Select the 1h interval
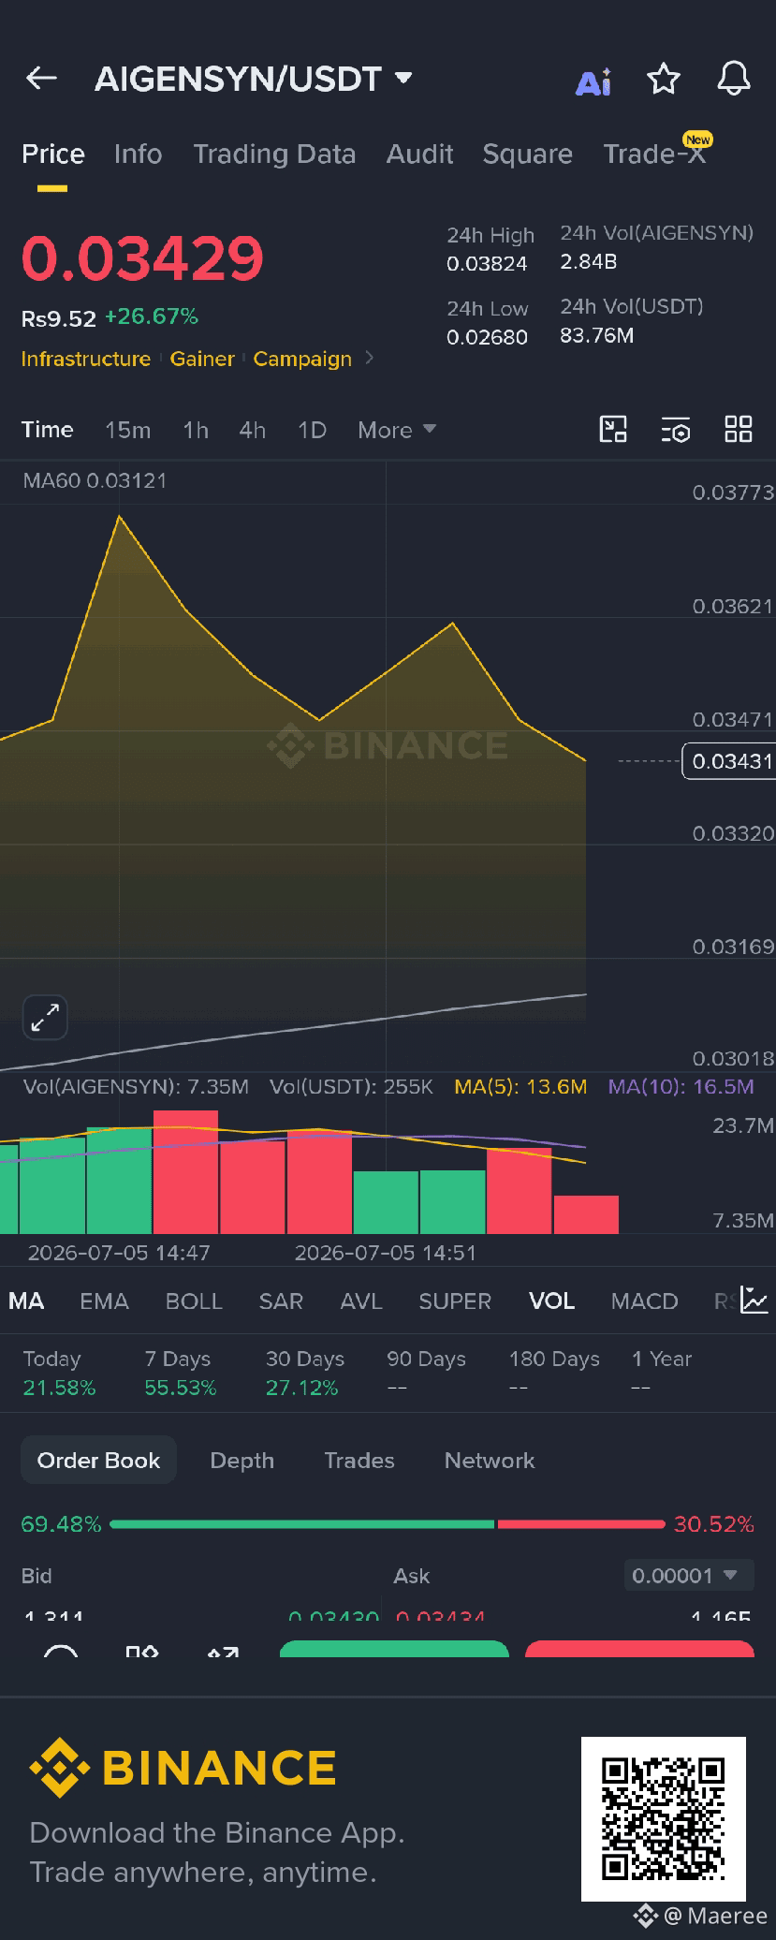776x1940 pixels. [x=196, y=430]
